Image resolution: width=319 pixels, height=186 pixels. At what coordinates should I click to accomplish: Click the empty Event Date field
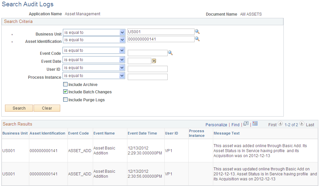pyautogui.click(x=139, y=61)
